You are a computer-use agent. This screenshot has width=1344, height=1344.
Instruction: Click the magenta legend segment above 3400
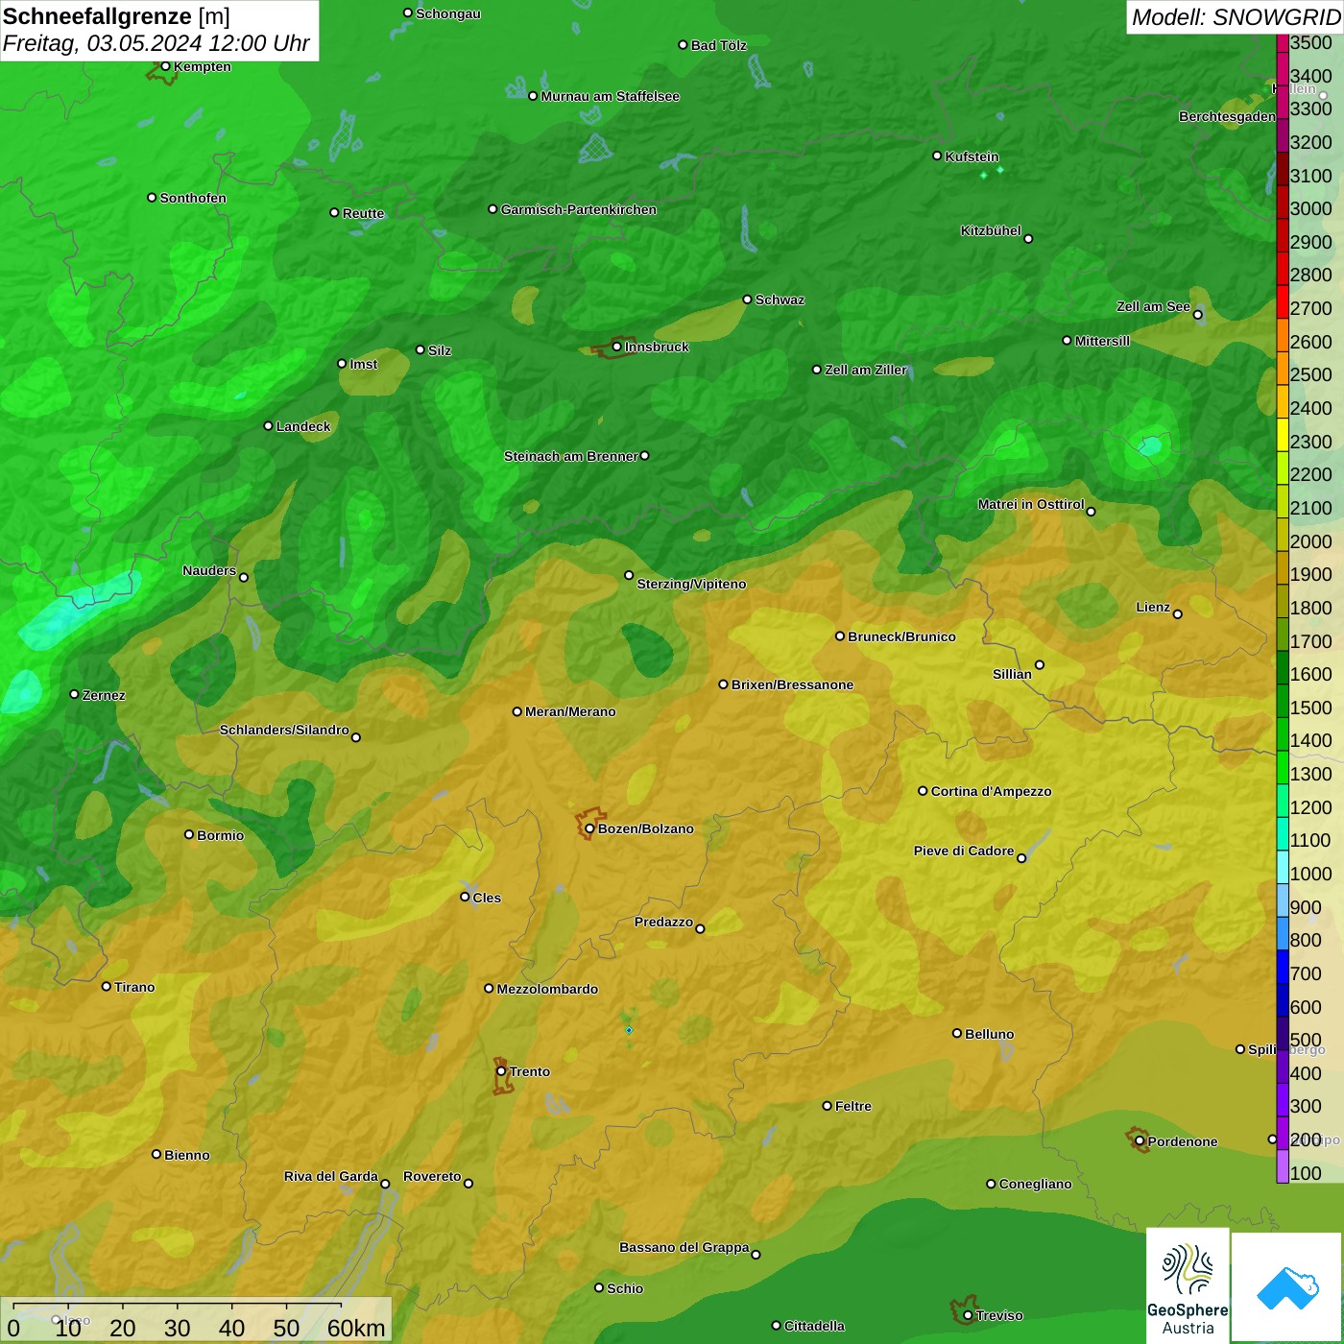(1283, 68)
